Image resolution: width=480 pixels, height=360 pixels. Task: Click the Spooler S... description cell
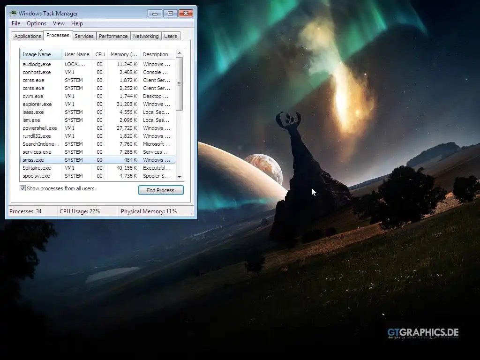coord(157,176)
